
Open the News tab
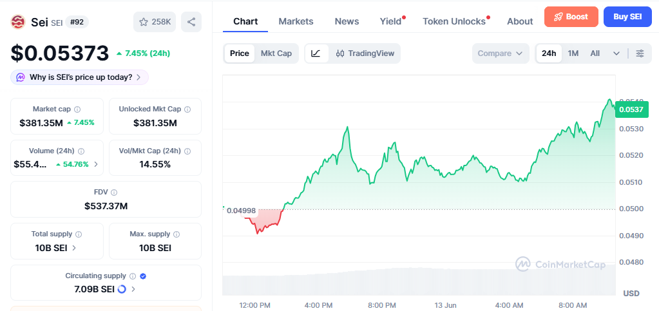click(x=347, y=21)
